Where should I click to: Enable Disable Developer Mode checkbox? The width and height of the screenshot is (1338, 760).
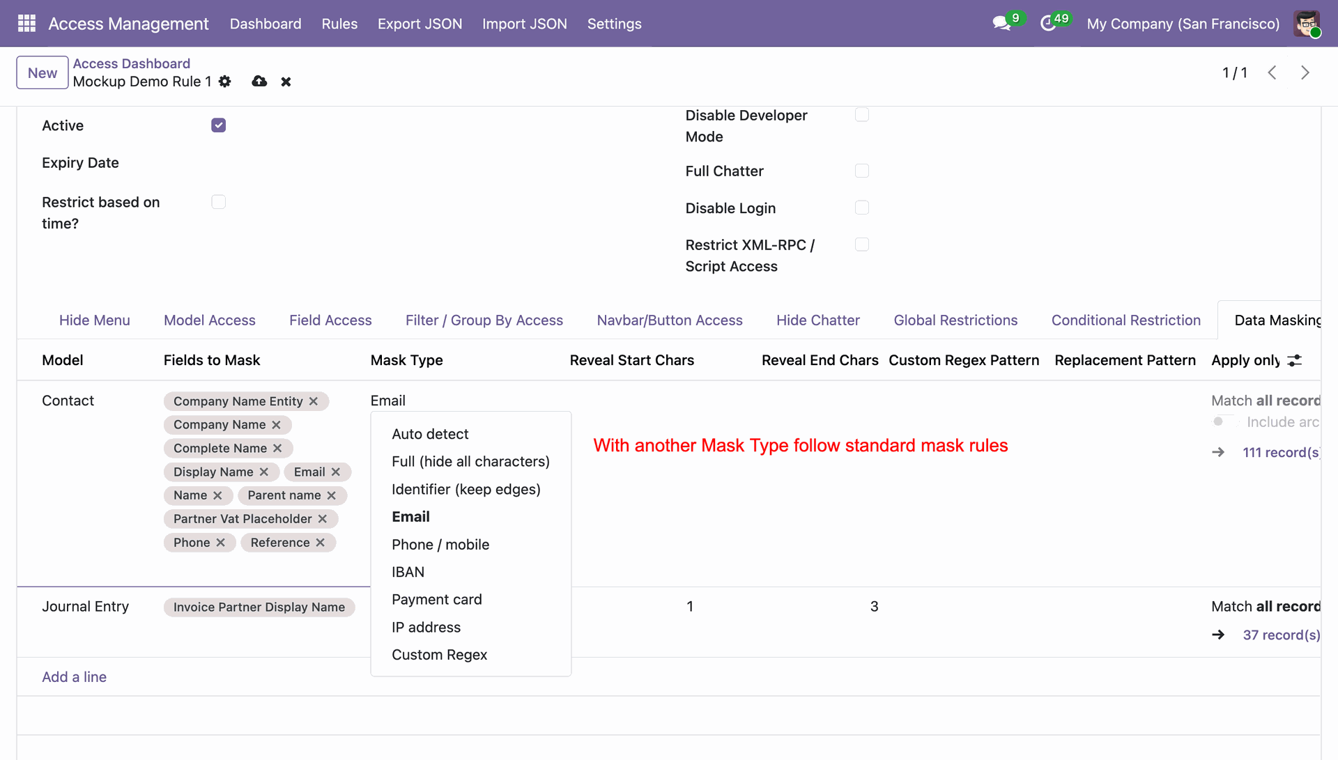click(862, 115)
